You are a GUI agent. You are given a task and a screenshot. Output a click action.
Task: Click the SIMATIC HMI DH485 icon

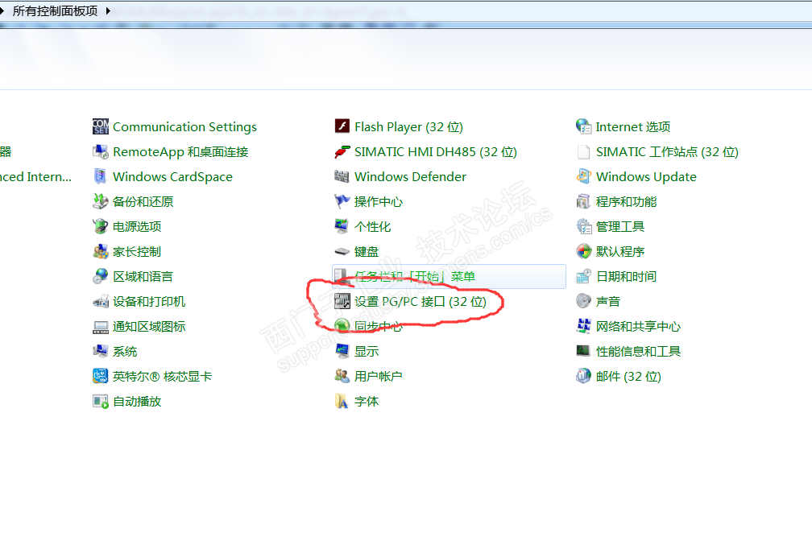point(342,151)
